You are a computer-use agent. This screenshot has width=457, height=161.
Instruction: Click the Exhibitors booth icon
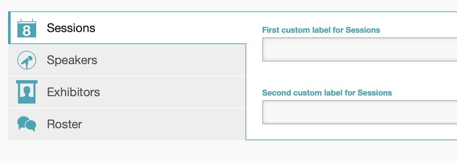click(x=26, y=92)
